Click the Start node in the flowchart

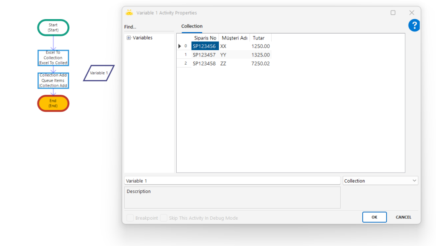click(53, 28)
